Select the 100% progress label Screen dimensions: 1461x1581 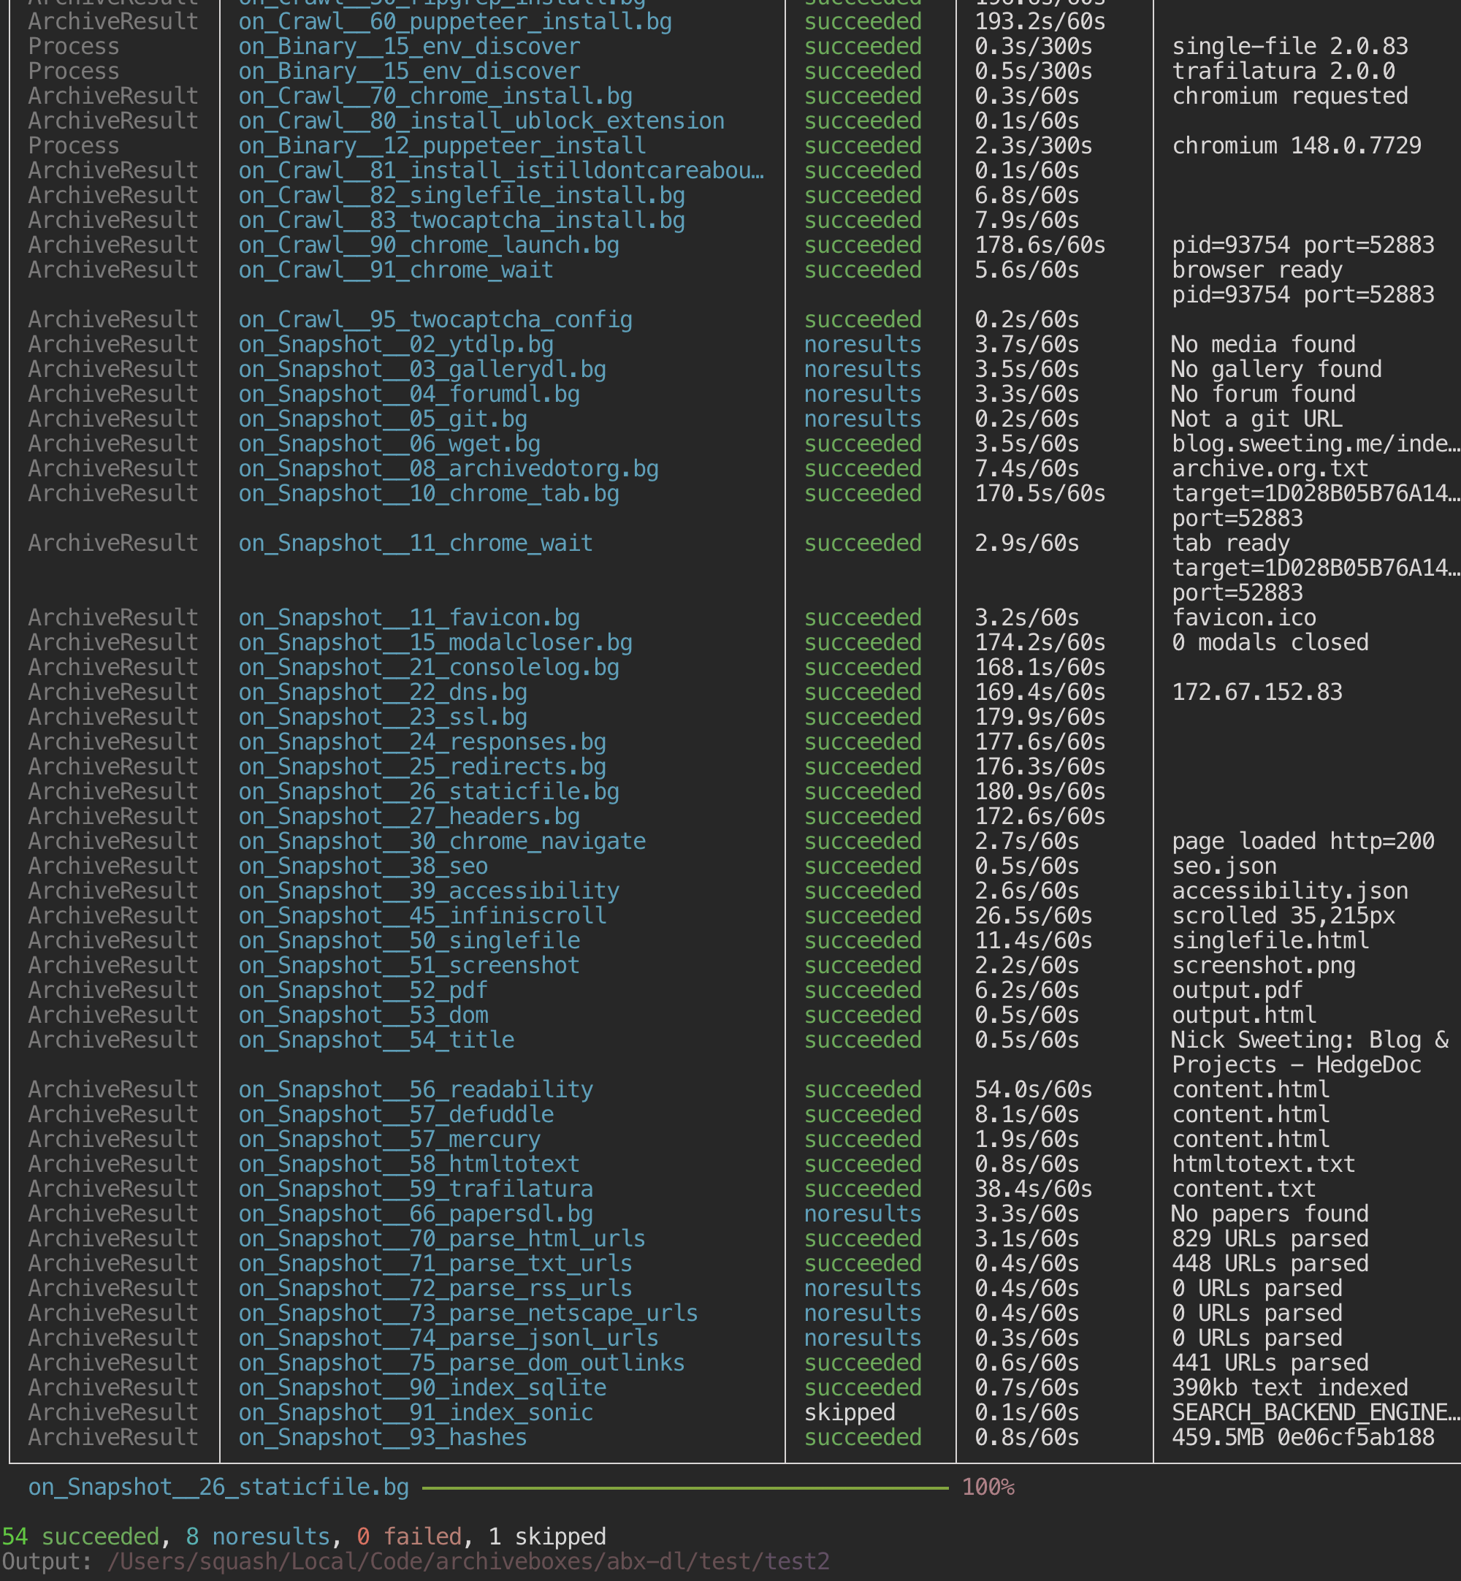tap(988, 1486)
